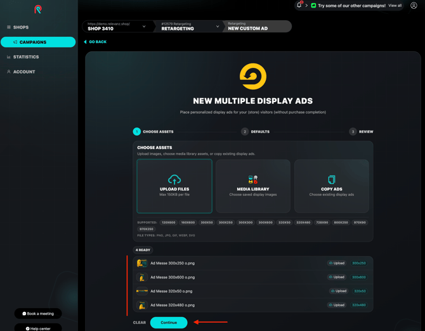Select file Ad Messe 320x50 o.png
Screen dimensions: 425x331
171,291
